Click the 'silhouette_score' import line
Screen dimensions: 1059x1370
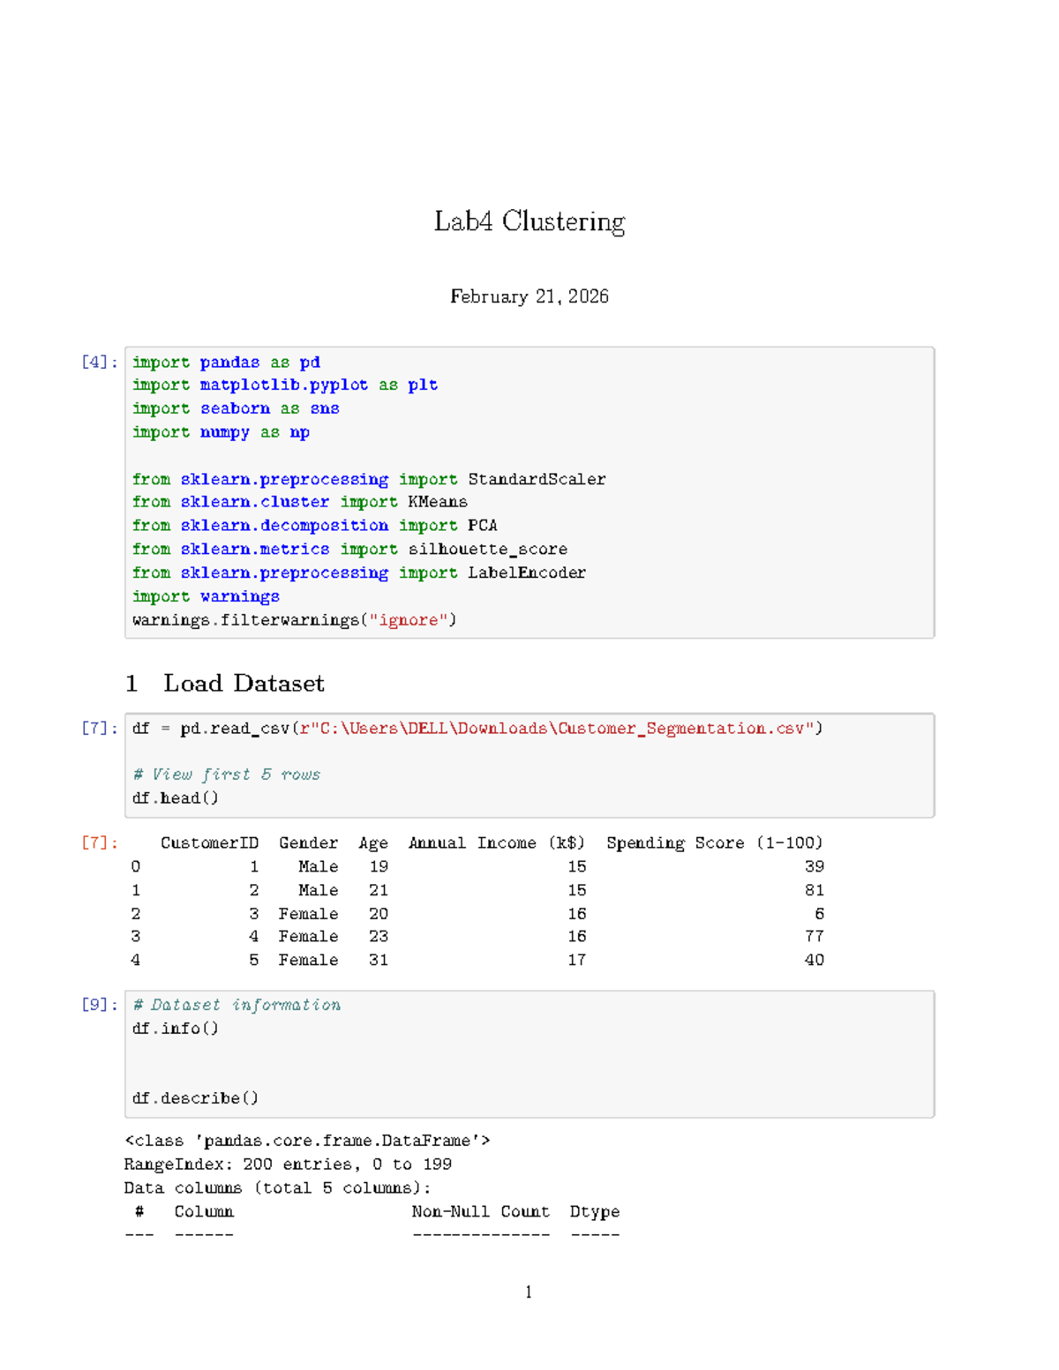pyautogui.click(x=349, y=550)
